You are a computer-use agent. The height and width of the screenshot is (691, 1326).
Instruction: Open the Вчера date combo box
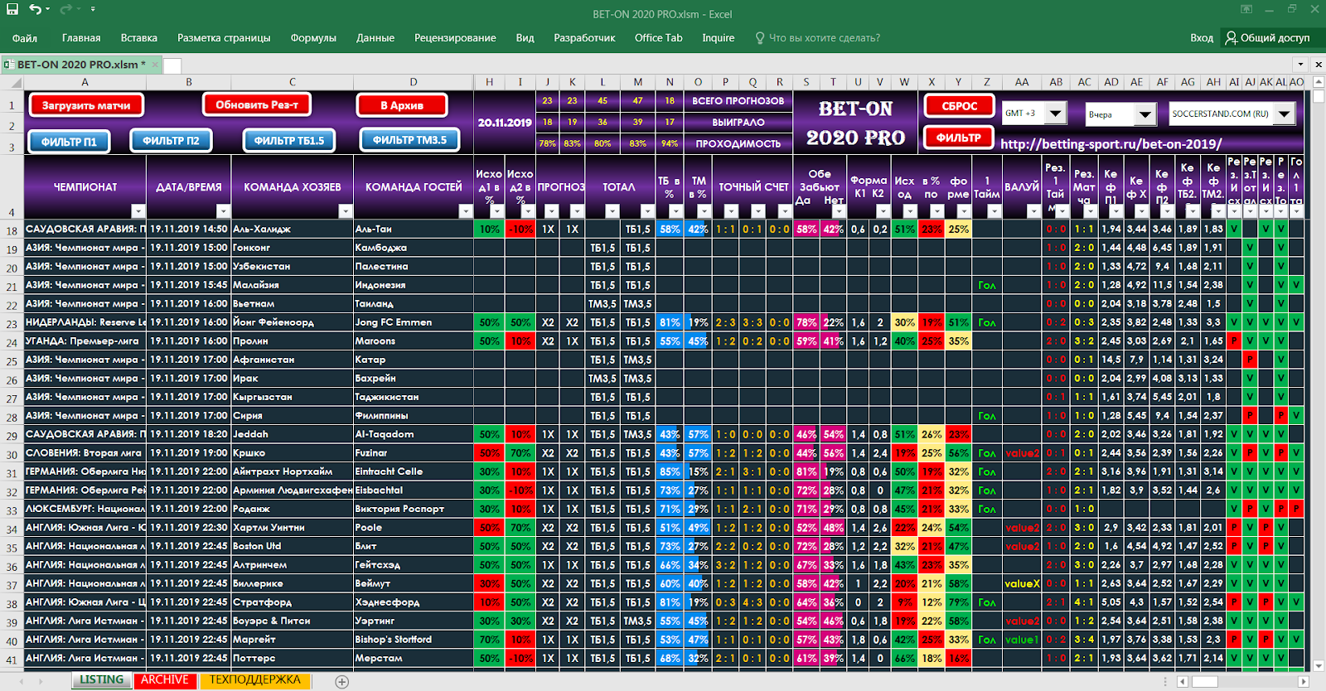coord(1145,114)
